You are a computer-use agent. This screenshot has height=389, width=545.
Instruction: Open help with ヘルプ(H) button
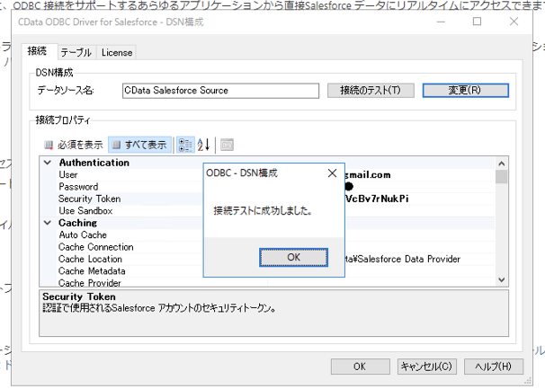[493, 367]
